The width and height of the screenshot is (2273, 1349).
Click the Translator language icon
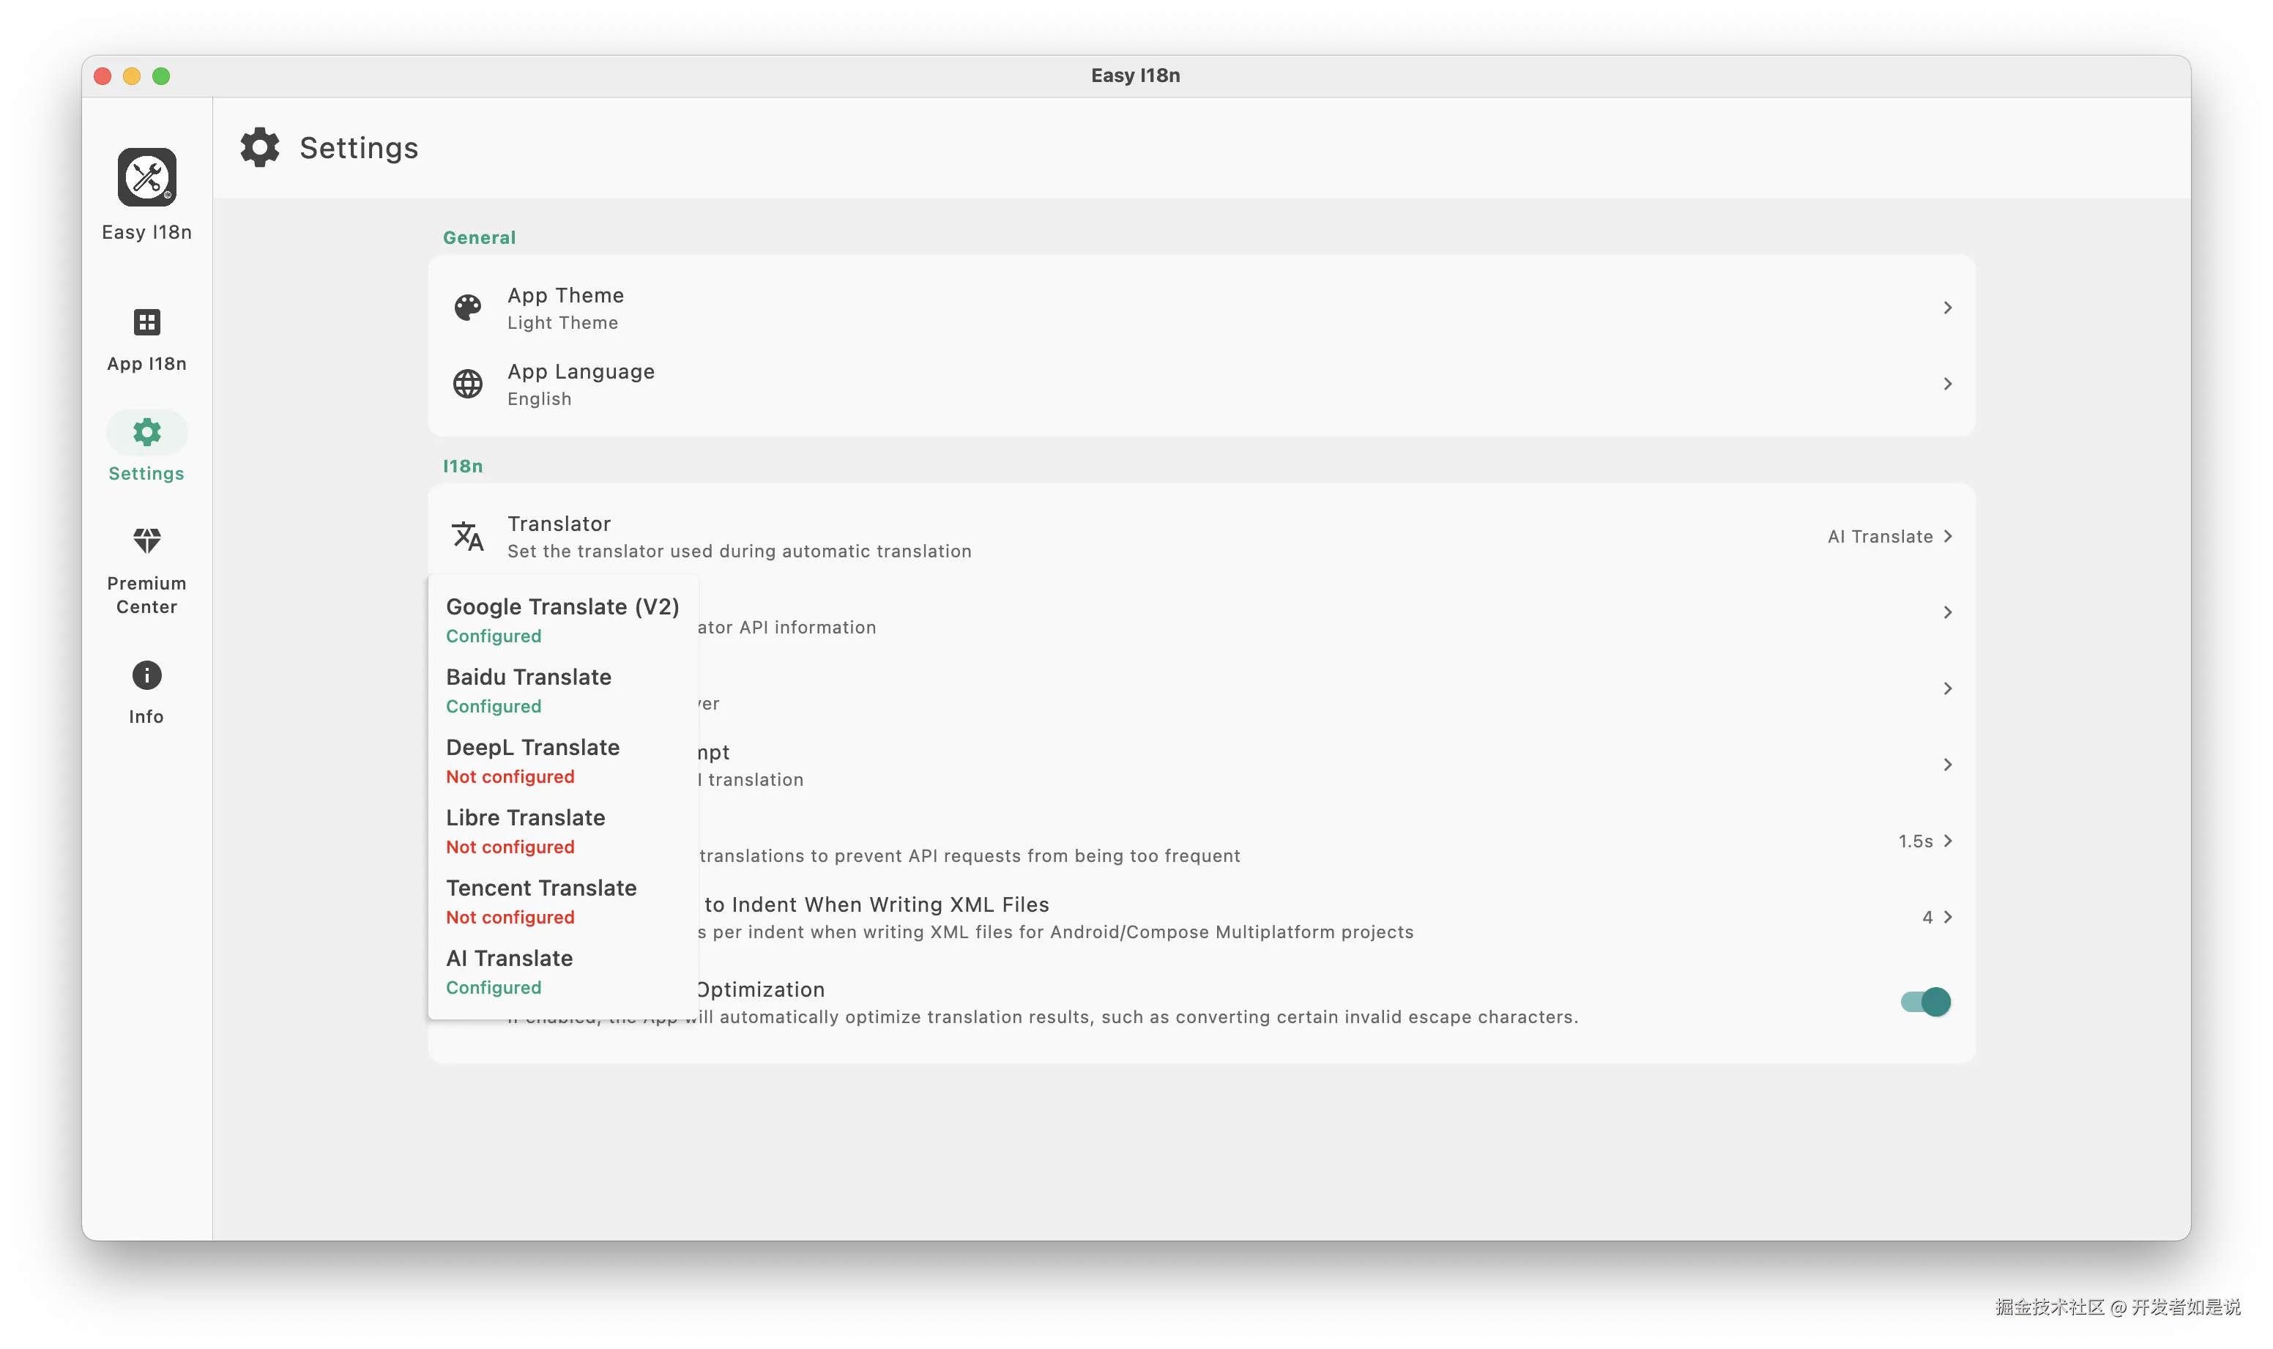click(x=468, y=535)
